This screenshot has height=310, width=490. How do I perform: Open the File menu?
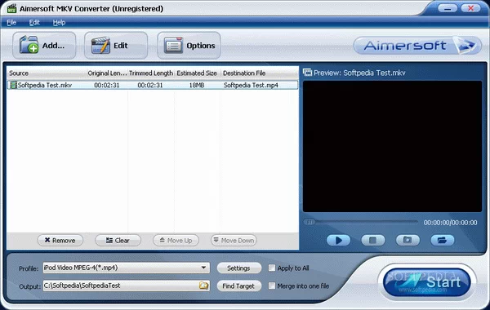pyautogui.click(x=11, y=23)
